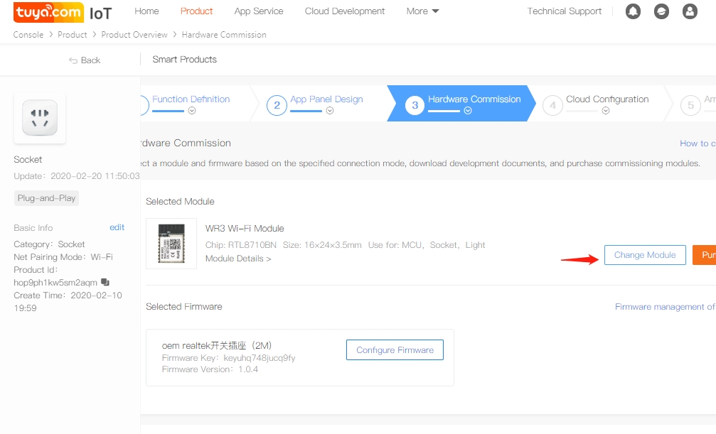Click the tuya.com IoT logo
This screenshot has width=716, height=434.
63,12
